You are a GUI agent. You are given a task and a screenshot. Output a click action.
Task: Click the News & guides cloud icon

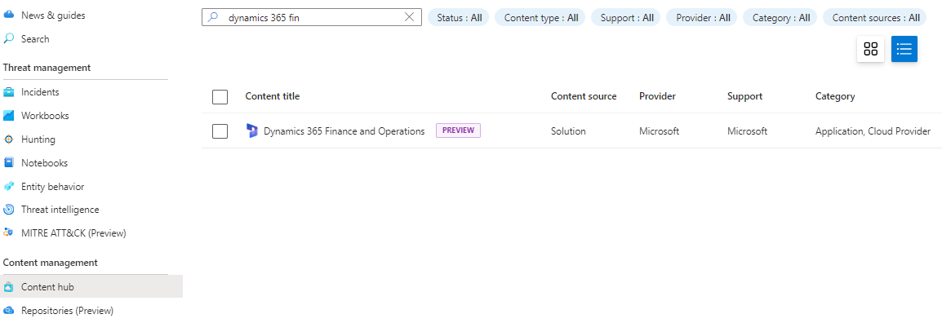click(x=8, y=15)
